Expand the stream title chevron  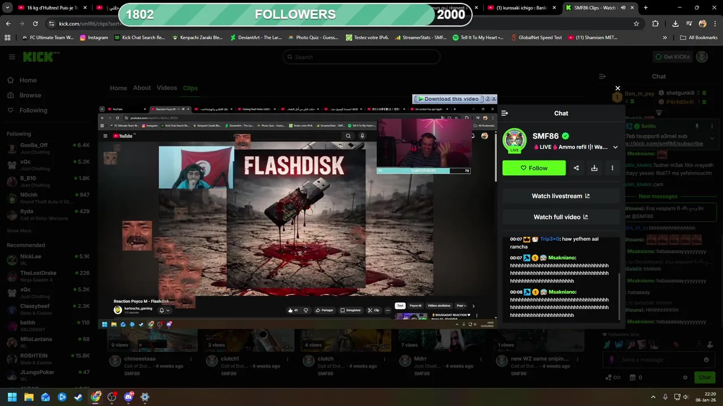[x=615, y=147]
